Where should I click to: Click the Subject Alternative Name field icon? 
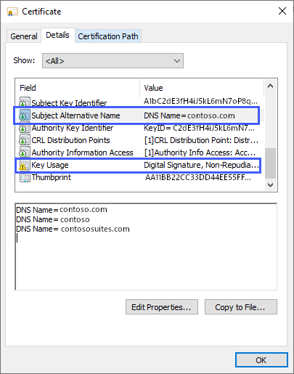pos(25,115)
